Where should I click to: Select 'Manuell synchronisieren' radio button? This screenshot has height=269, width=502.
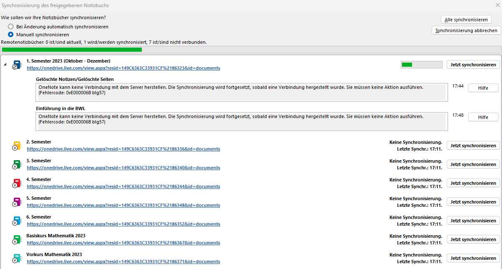point(10,35)
